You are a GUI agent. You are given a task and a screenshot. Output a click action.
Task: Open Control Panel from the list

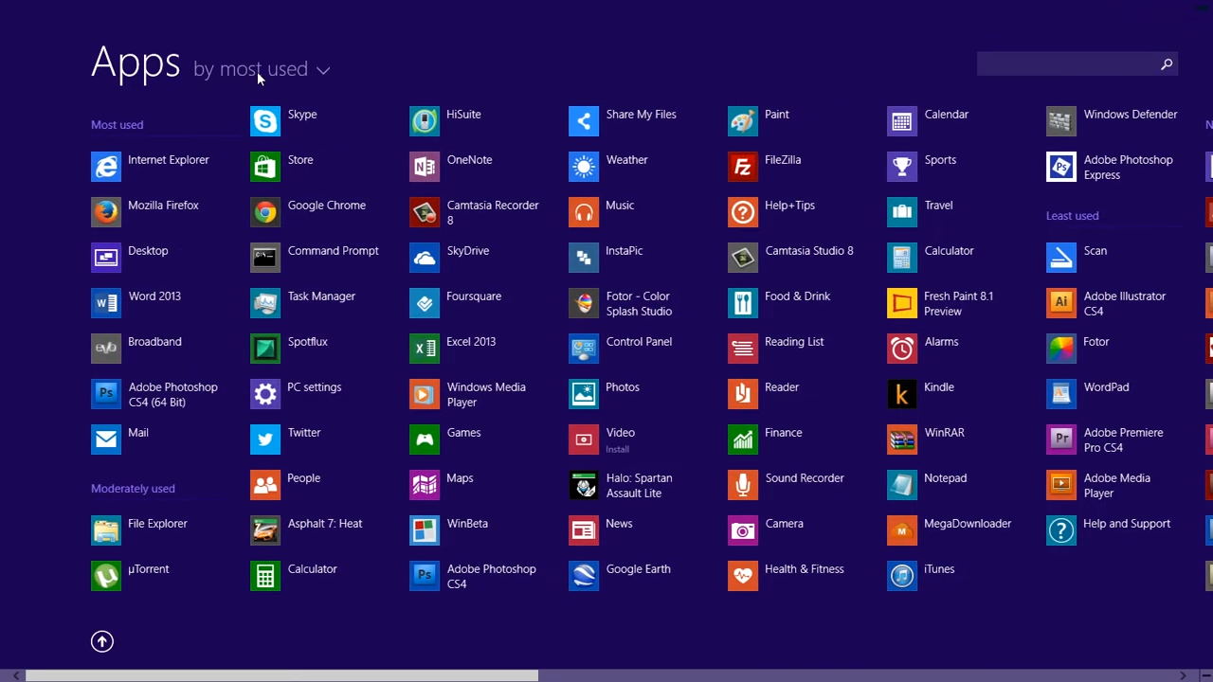584,349
